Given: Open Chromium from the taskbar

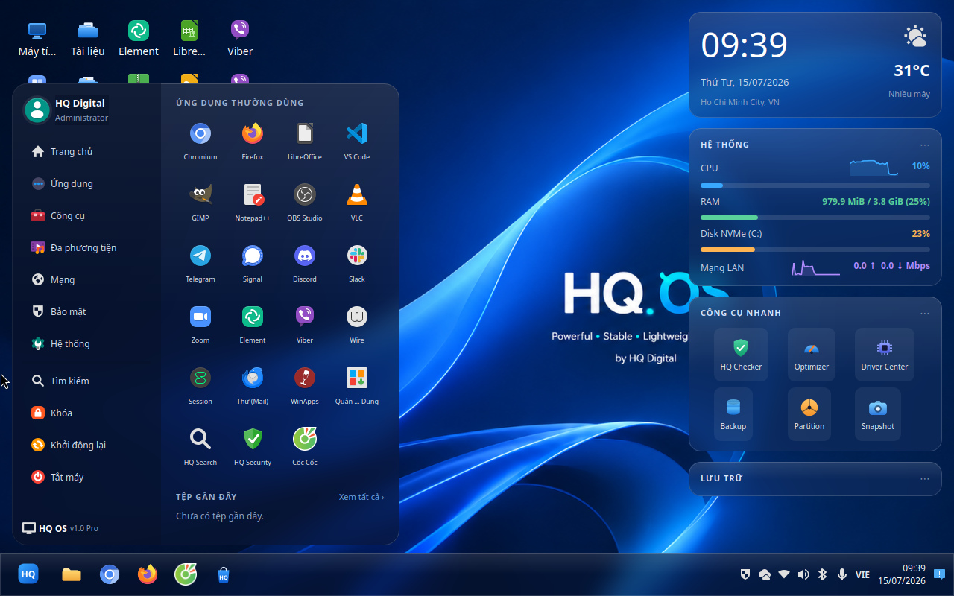Looking at the screenshot, I should tap(110, 574).
